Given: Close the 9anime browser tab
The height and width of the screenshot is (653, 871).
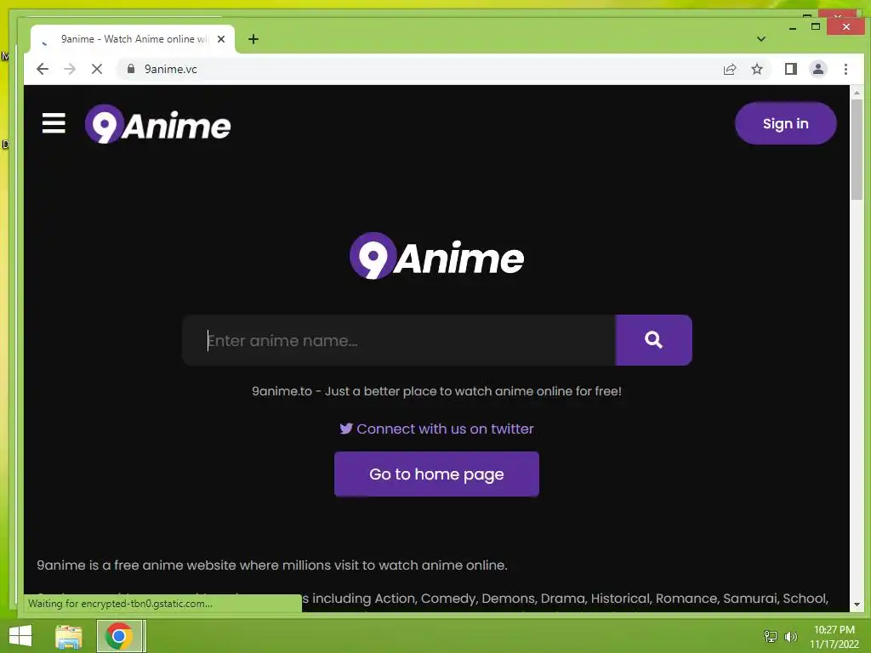Looking at the screenshot, I should pos(221,39).
